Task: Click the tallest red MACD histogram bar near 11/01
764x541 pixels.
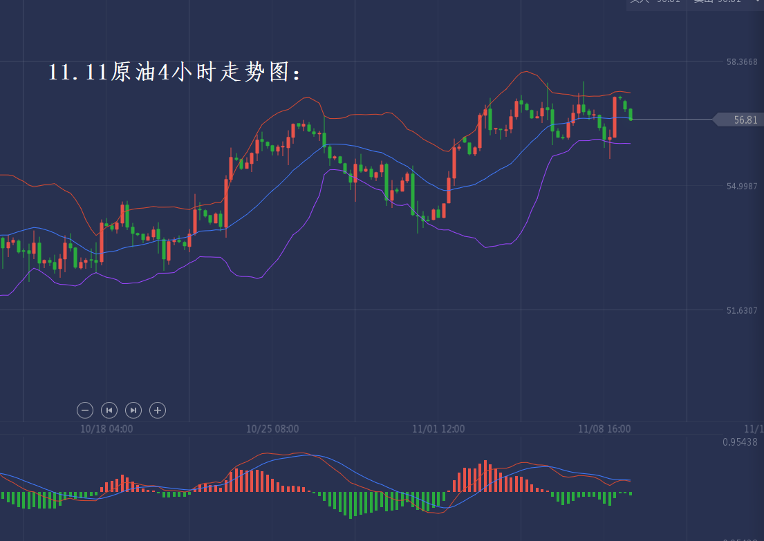Action: coord(485,476)
